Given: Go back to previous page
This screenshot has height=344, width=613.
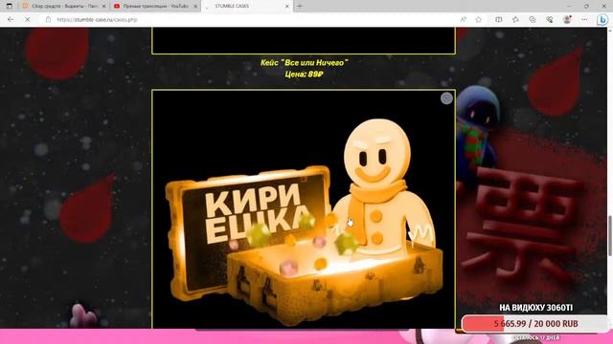Looking at the screenshot, I should 11,19.
